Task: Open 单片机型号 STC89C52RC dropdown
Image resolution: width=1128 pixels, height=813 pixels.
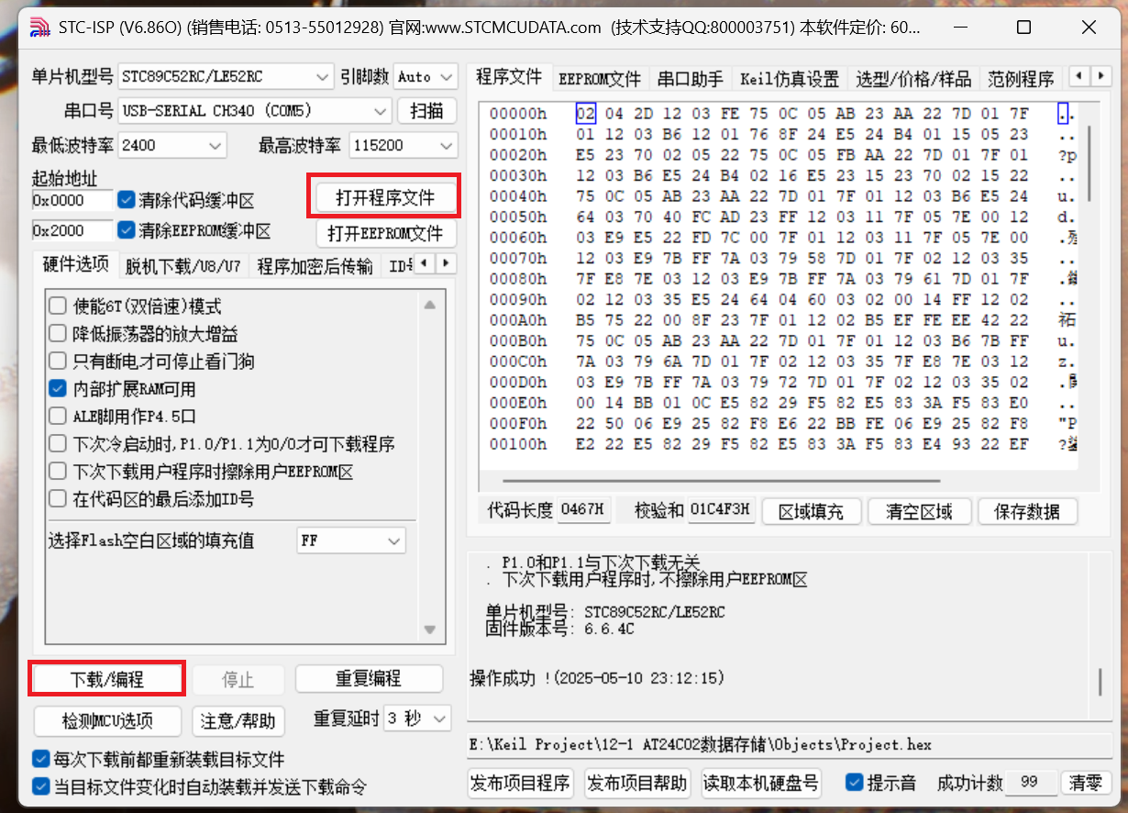Action: (226, 76)
